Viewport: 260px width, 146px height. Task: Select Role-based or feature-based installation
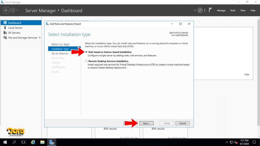coord(86,52)
